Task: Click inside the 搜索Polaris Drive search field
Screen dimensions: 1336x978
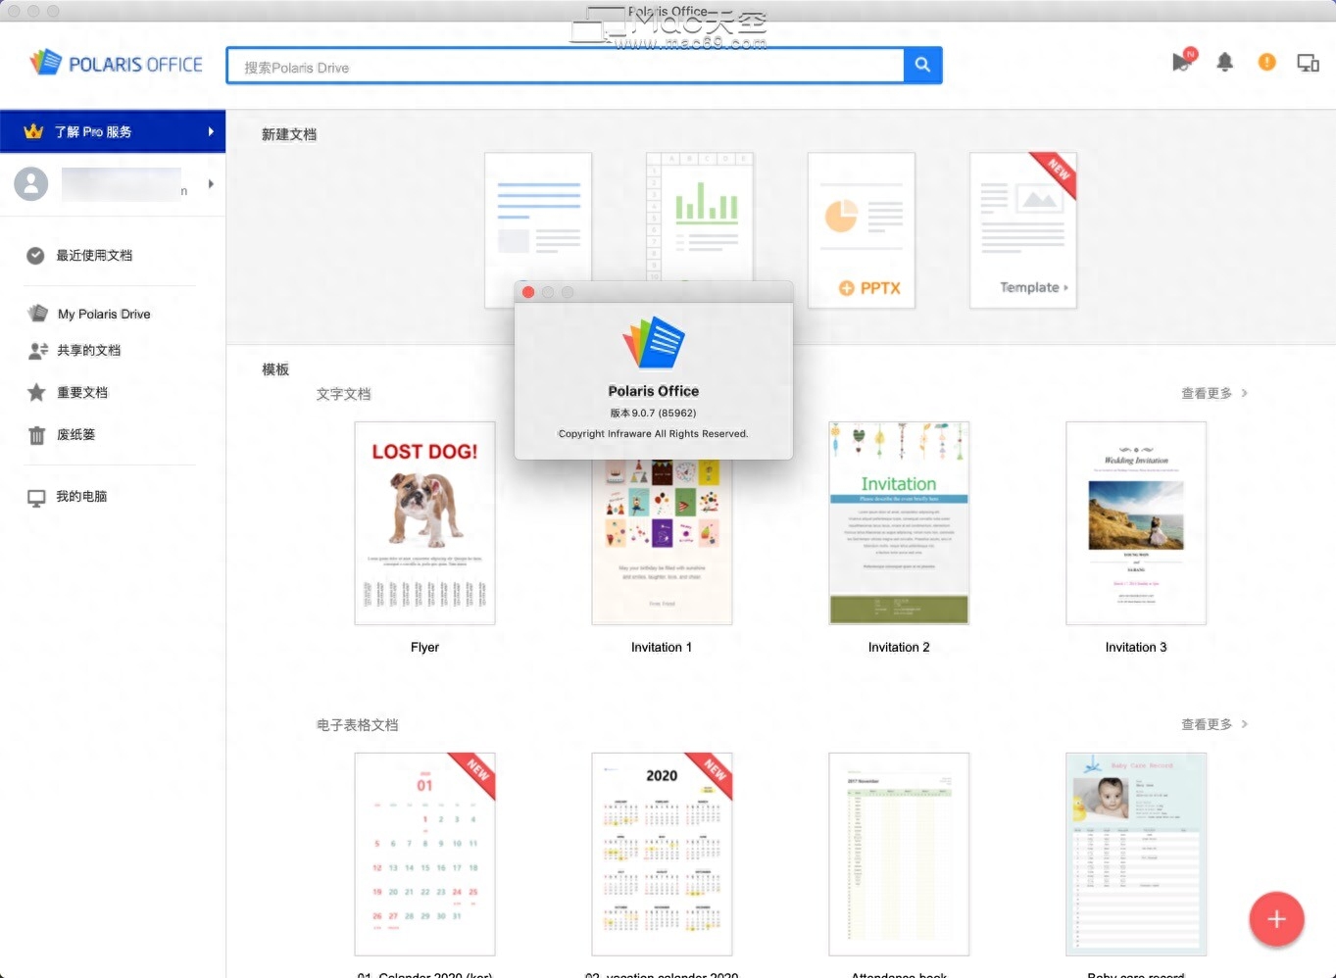Action: tap(569, 66)
